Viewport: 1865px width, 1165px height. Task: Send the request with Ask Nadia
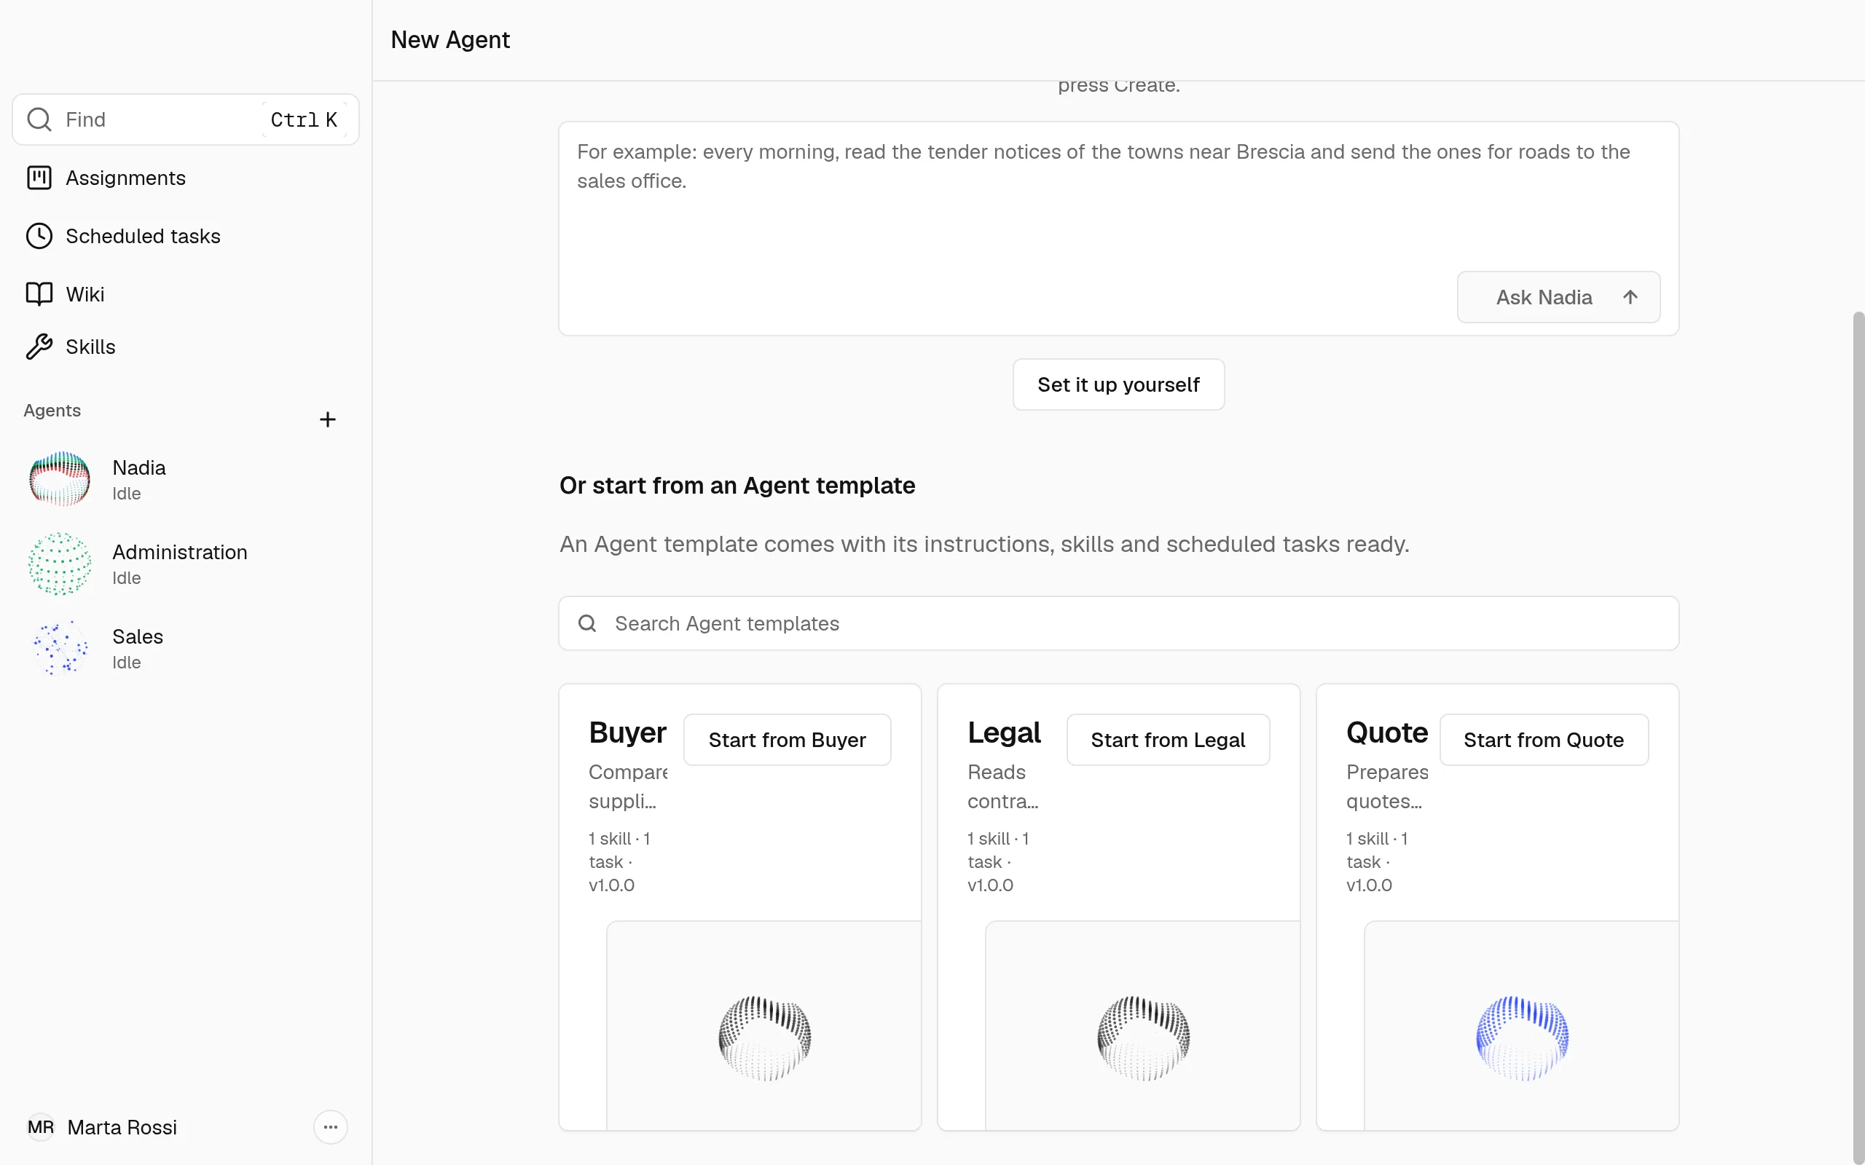[1558, 297]
